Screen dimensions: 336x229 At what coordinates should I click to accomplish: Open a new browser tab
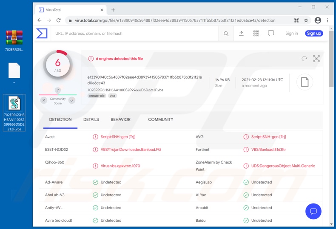tap(113, 10)
